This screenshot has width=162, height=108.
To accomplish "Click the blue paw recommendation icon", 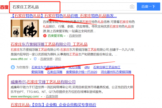I will click(x=13, y=67).
